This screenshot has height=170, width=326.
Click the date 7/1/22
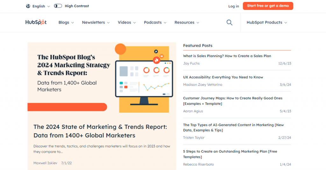click(x=66, y=163)
